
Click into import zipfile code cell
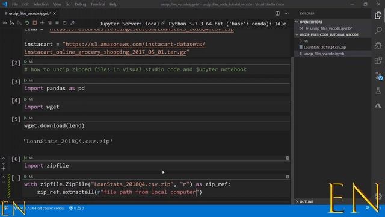coord(156,166)
